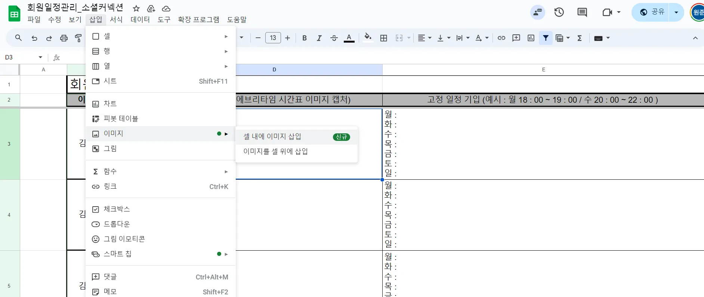Open the fill color picker
Image resolution: width=704 pixels, height=297 pixels.
pos(368,38)
